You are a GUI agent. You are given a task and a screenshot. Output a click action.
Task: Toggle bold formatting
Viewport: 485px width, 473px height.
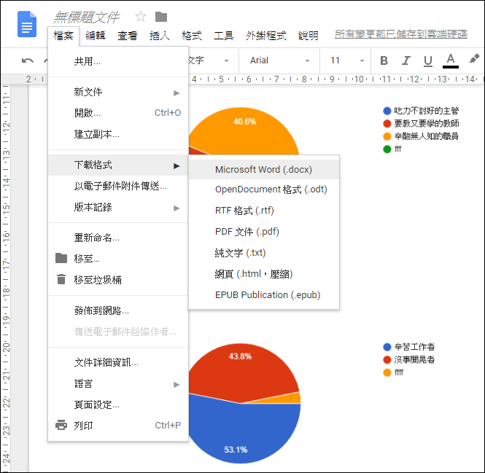[384, 60]
